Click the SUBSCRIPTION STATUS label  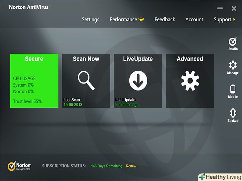click(x=64, y=166)
